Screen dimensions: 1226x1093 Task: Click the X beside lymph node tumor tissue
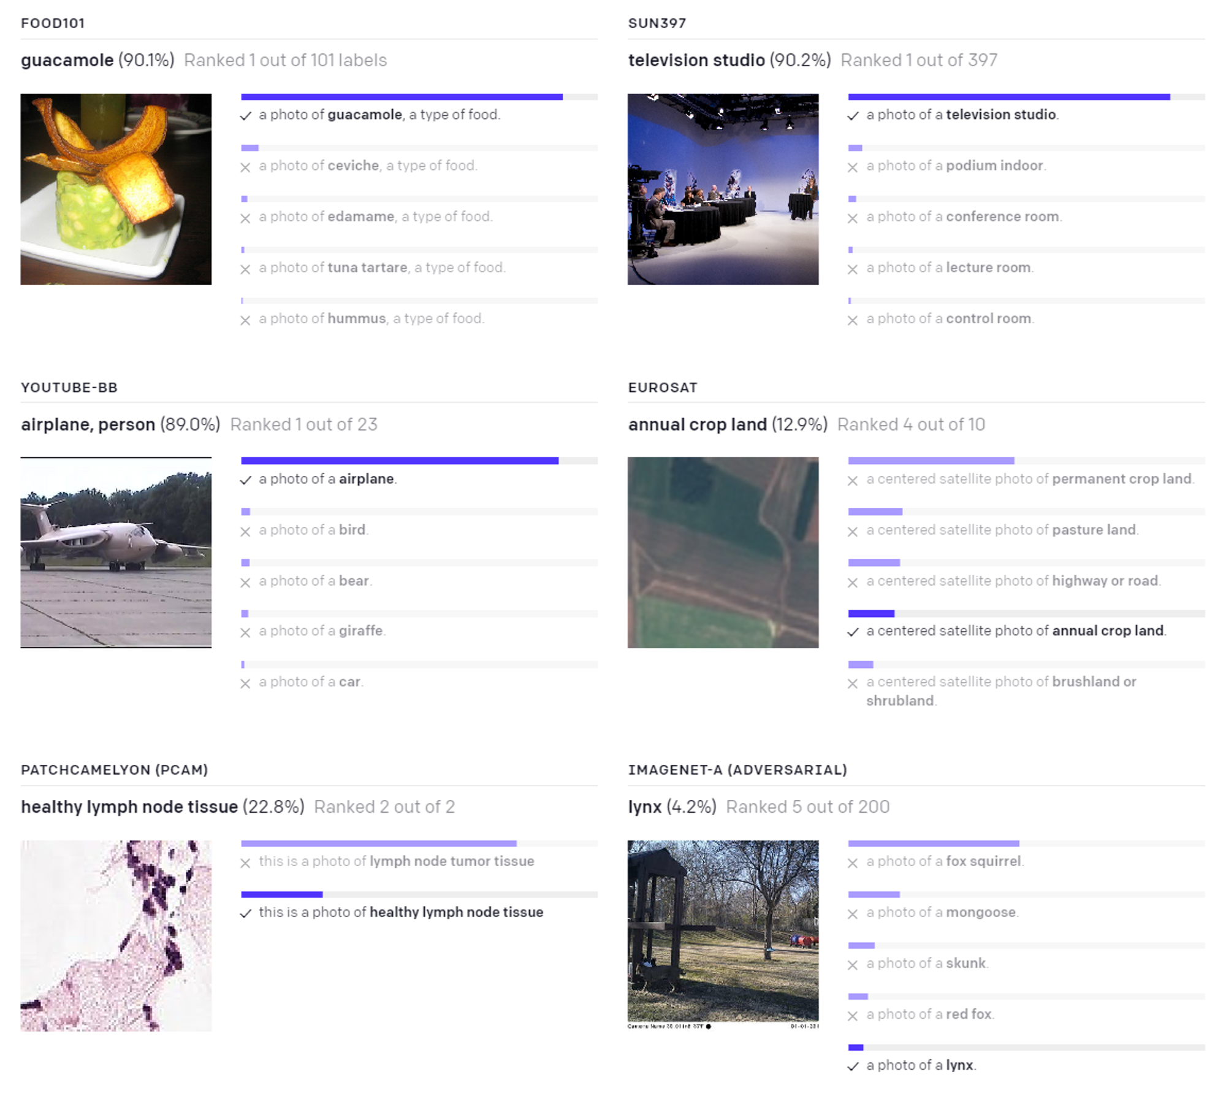pos(246,863)
